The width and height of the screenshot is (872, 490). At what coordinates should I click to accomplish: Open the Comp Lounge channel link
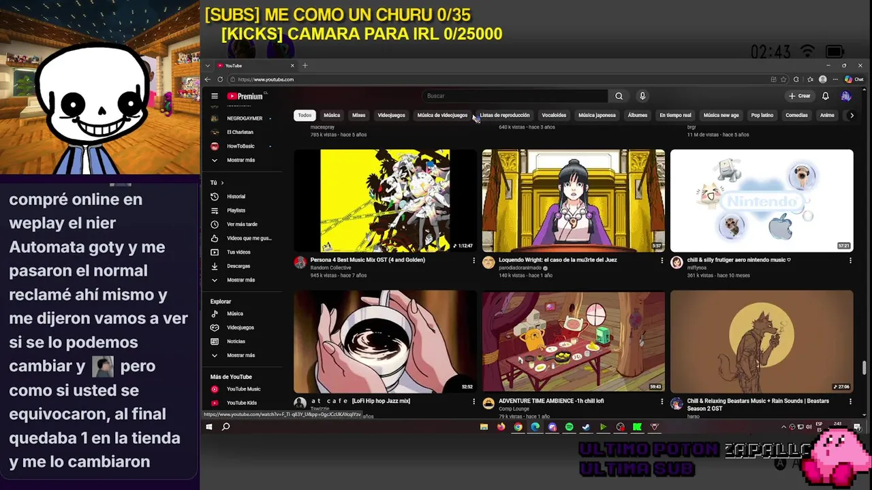click(x=514, y=409)
